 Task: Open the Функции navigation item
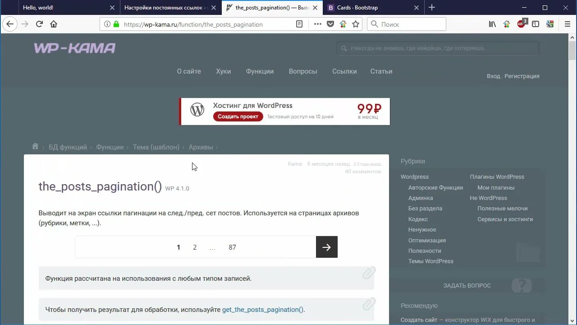click(x=260, y=71)
